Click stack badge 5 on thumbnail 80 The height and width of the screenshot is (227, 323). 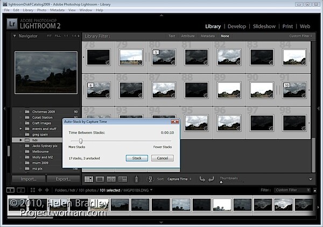[156, 52]
